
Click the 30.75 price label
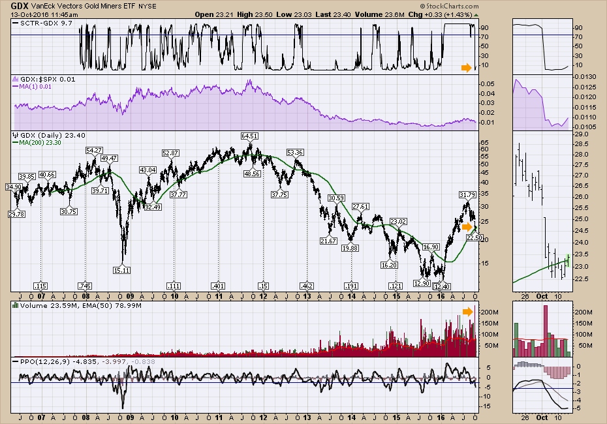click(x=69, y=211)
